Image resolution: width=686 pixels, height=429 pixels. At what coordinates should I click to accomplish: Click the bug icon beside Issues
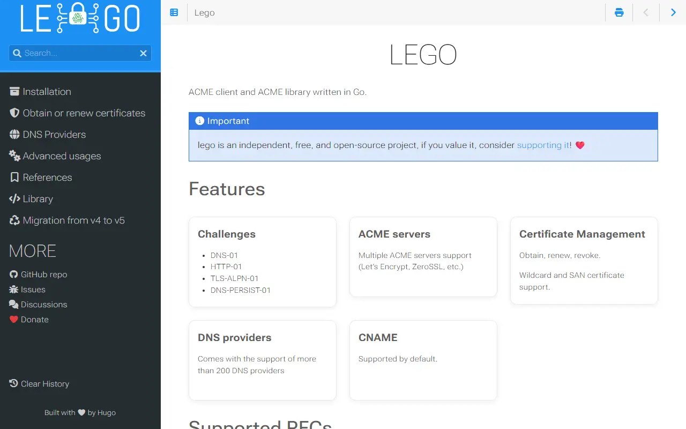click(14, 290)
